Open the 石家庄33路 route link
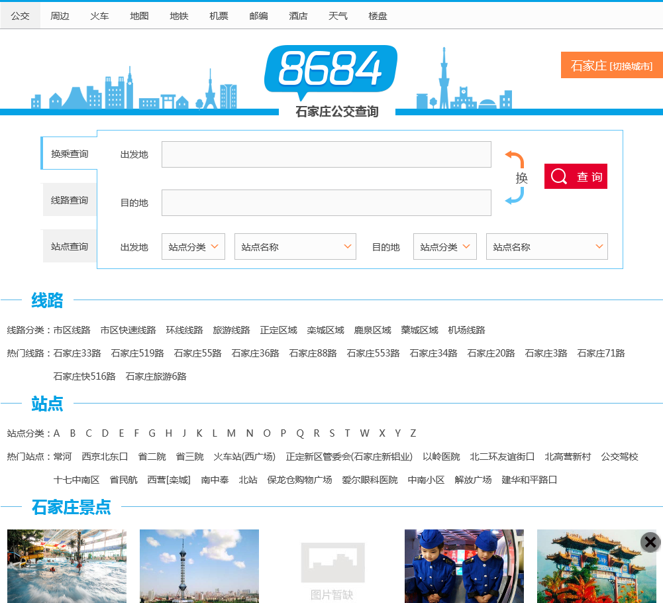Image resolution: width=663 pixels, height=603 pixels. click(77, 353)
